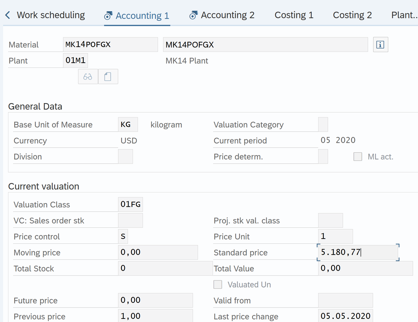This screenshot has height=322, width=418.
Task: Click the Accounting 2 tab icon
Action: click(193, 15)
